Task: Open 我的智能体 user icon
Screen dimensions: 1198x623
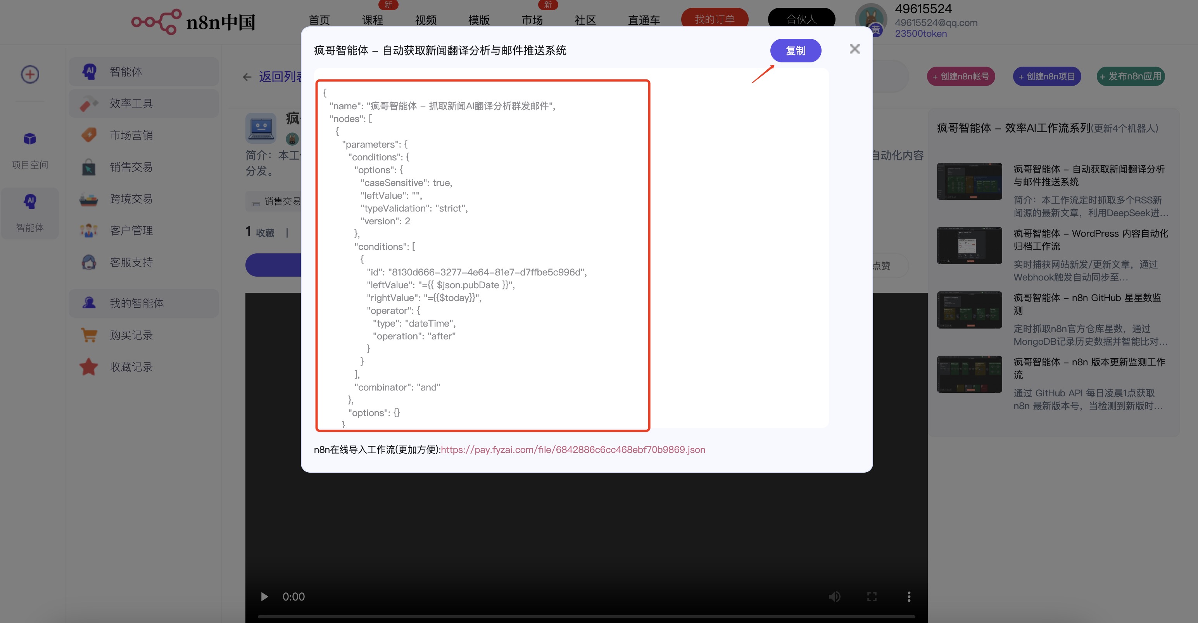Action: tap(88, 303)
